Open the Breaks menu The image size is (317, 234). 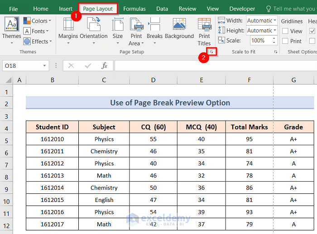pyautogui.click(x=155, y=31)
